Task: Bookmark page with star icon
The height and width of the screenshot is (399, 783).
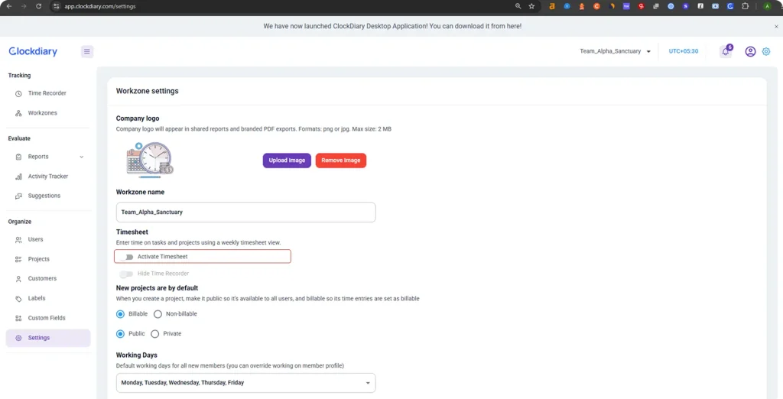Action: [x=531, y=6]
